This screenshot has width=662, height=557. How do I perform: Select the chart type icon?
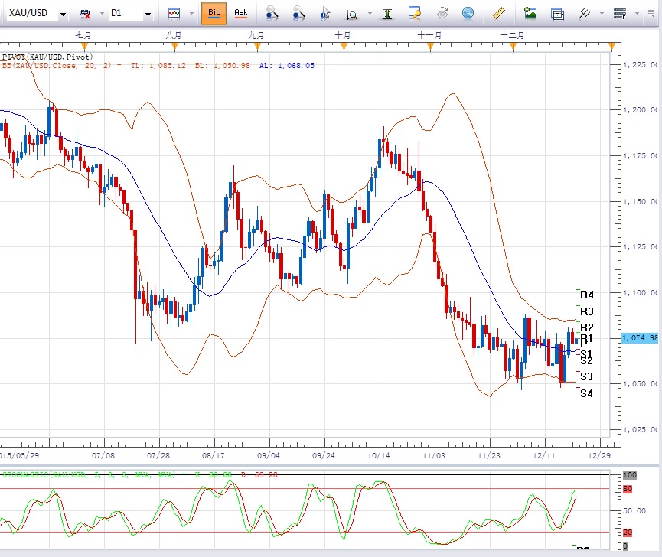[x=174, y=13]
